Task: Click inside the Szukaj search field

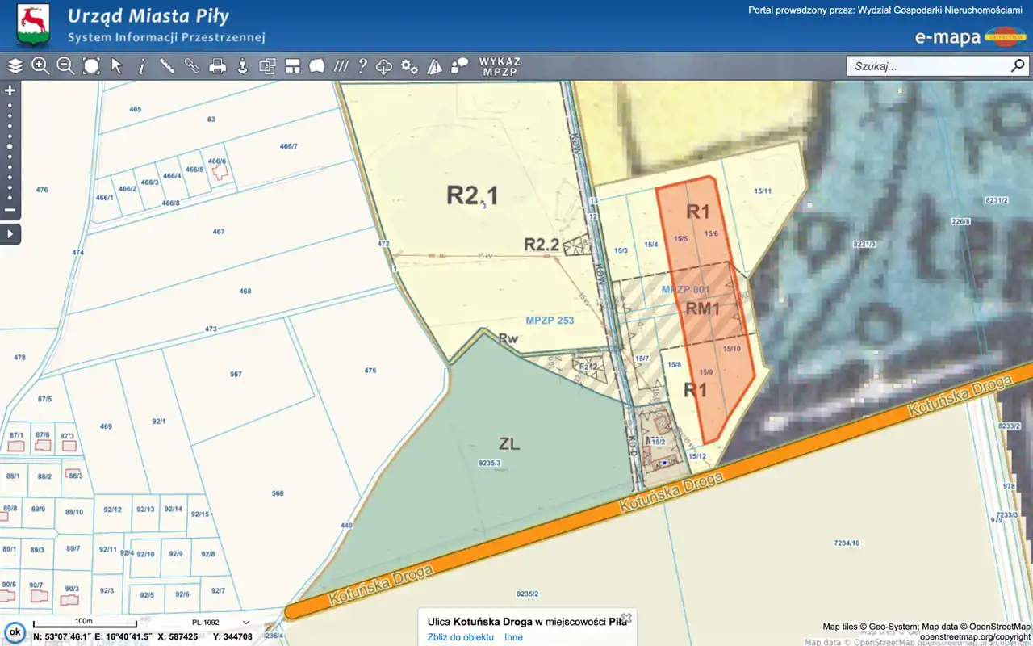Action: click(928, 66)
